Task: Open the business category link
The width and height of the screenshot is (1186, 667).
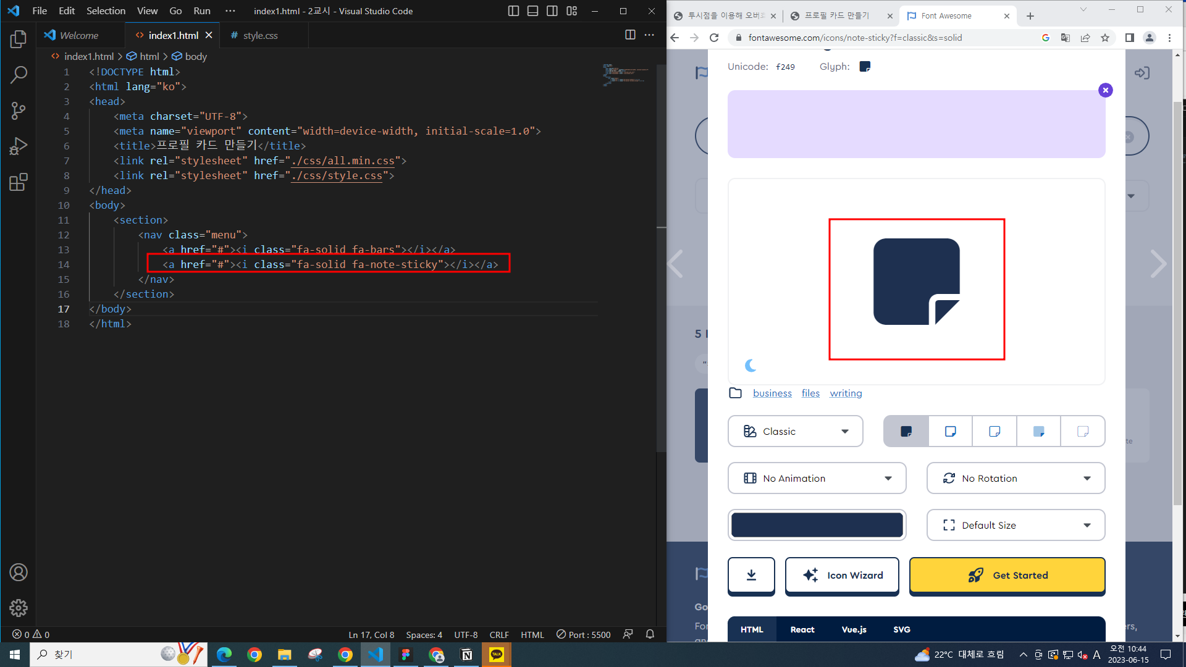Action: pyautogui.click(x=772, y=393)
